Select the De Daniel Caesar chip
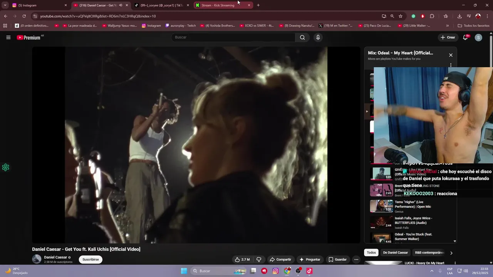 tap(395, 253)
